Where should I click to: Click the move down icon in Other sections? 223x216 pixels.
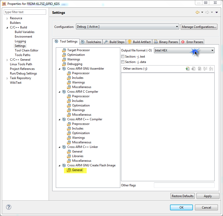click(211, 69)
